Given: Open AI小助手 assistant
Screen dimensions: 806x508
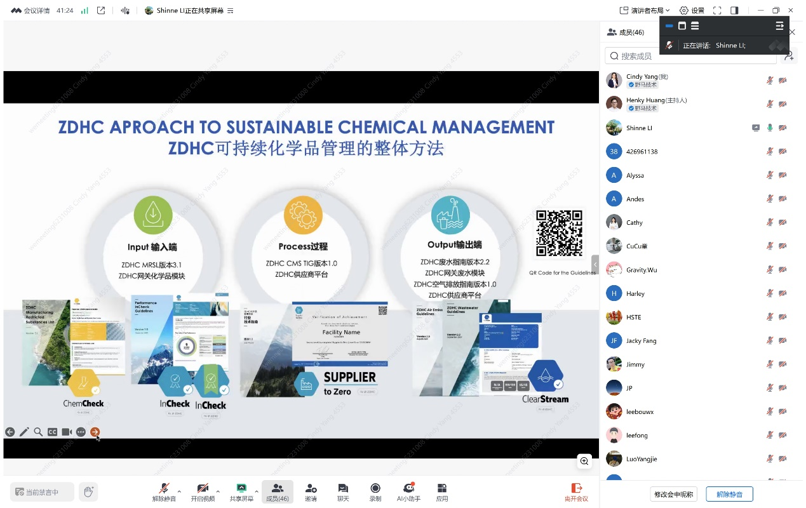Looking at the screenshot, I should [x=408, y=492].
